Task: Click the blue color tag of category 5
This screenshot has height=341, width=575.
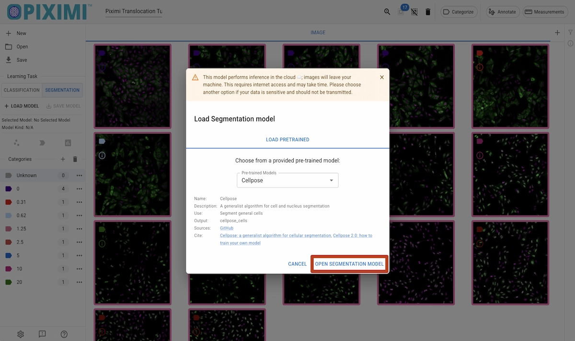Action: (x=8, y=256)
